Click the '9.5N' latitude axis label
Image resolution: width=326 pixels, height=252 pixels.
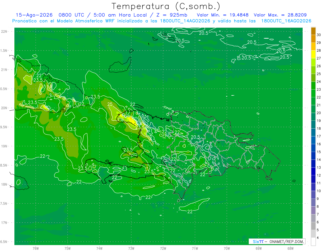pyautogui.click(x=4, y=127)
